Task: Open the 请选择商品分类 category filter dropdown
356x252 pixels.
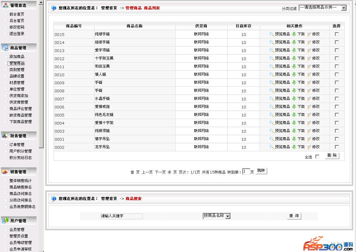Action: (323, 7)
